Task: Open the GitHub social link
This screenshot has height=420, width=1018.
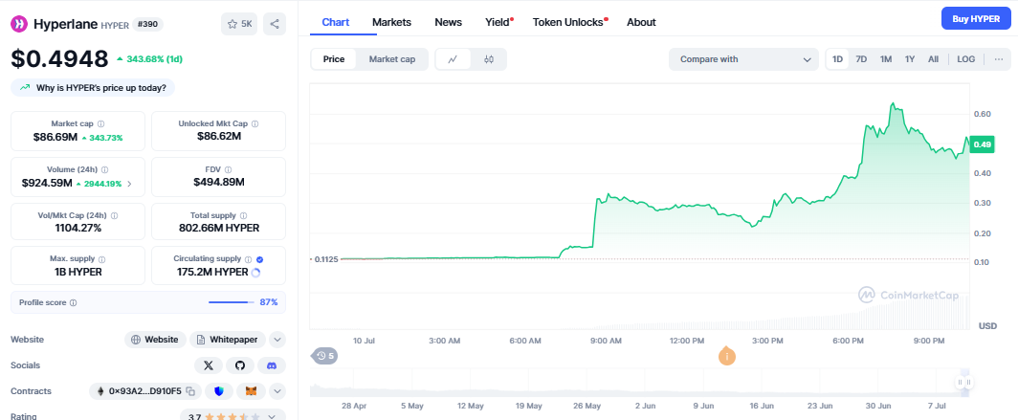Action: (240, 365)
